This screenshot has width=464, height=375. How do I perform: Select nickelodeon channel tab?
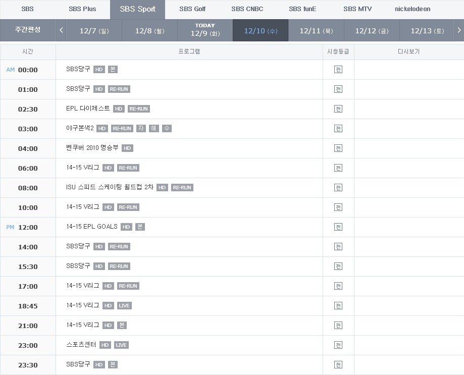[x=413, y=9]
